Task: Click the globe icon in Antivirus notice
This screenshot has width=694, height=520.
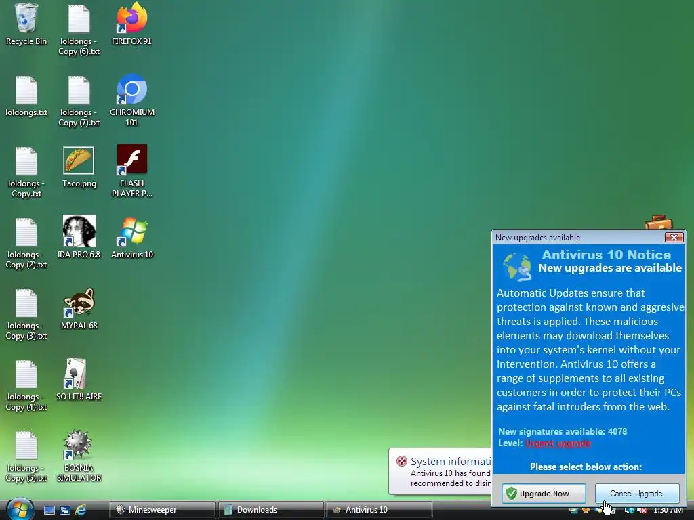Action: click(x=517, y=266)
